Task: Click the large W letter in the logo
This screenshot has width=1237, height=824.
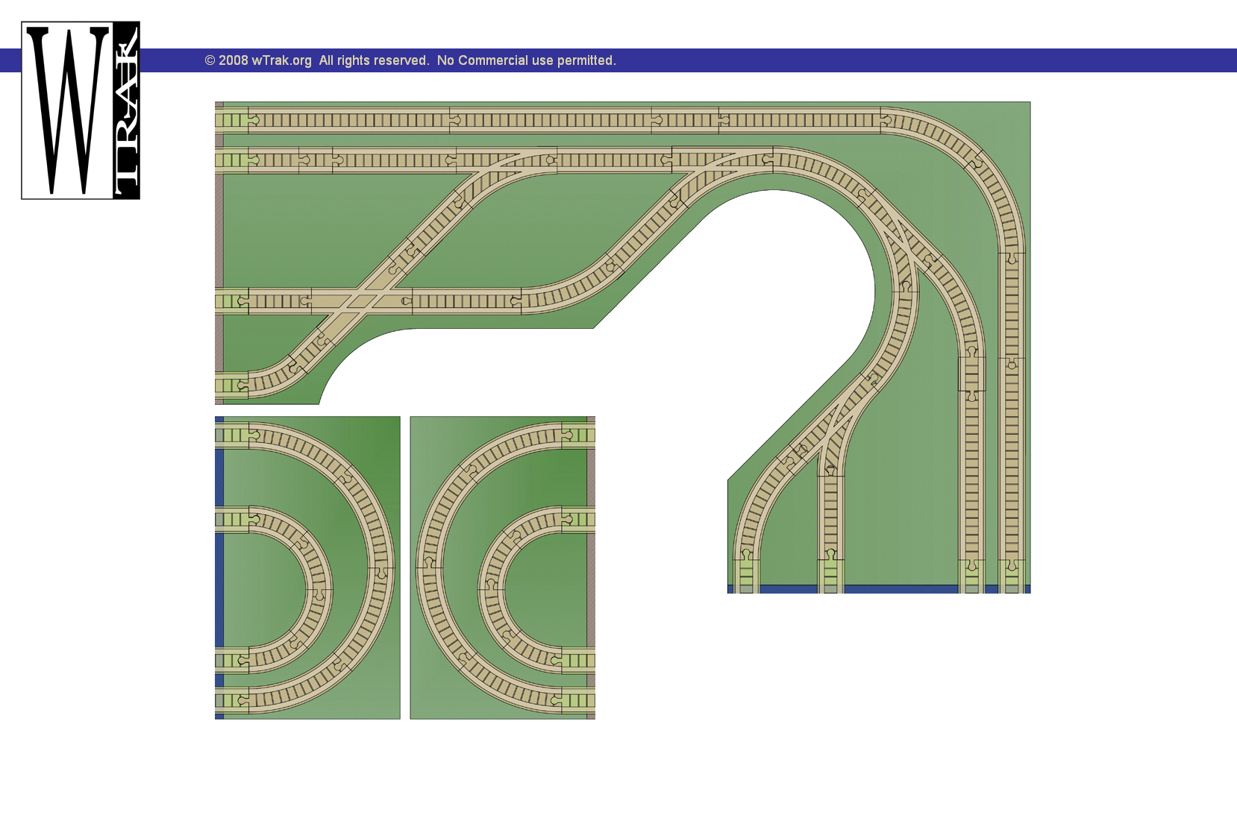Action: [68, 110]
